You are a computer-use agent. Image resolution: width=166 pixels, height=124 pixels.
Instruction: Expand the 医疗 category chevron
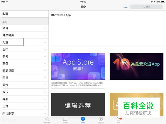click(45, 49)
